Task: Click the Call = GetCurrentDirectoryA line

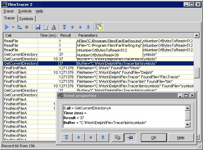Action: (87, 108)
